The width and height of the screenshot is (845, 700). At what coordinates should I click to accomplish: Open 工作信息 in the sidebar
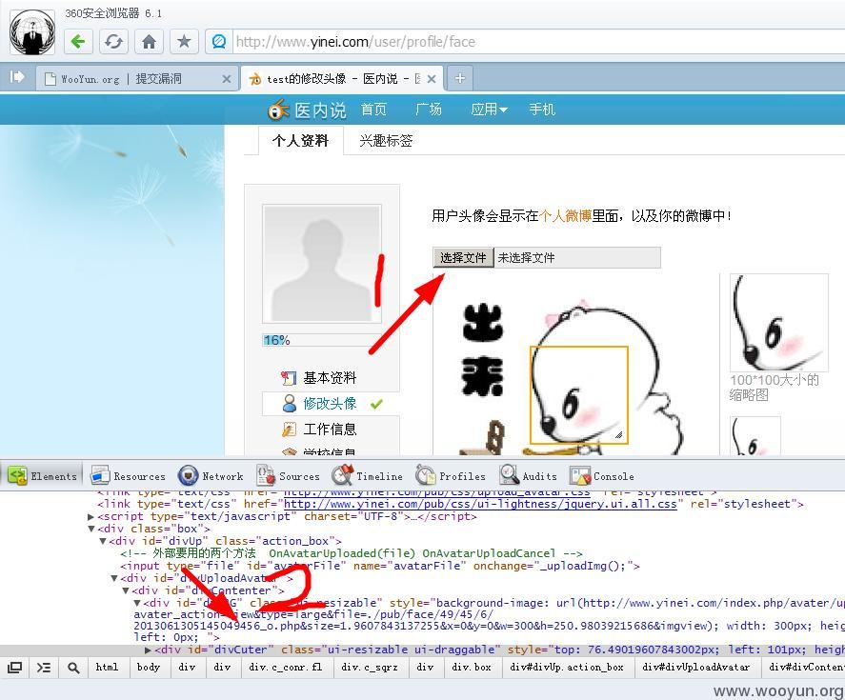(x=330, y=430)
